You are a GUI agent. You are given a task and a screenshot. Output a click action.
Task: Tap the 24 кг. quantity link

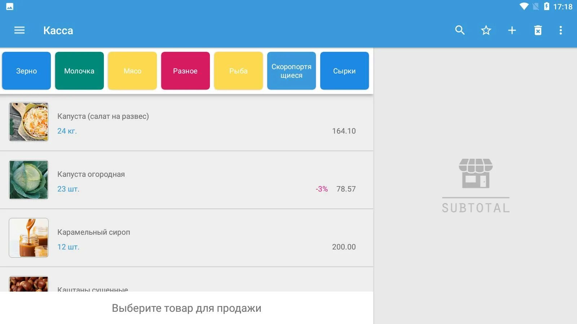66,131
